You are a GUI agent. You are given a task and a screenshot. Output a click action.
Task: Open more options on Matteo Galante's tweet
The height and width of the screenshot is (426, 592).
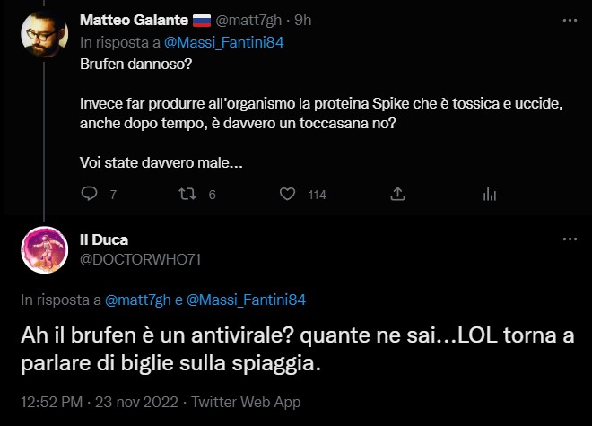coord(570,20)
